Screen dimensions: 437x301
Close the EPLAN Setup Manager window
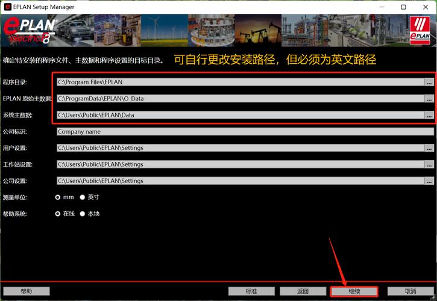click(426, 7)
